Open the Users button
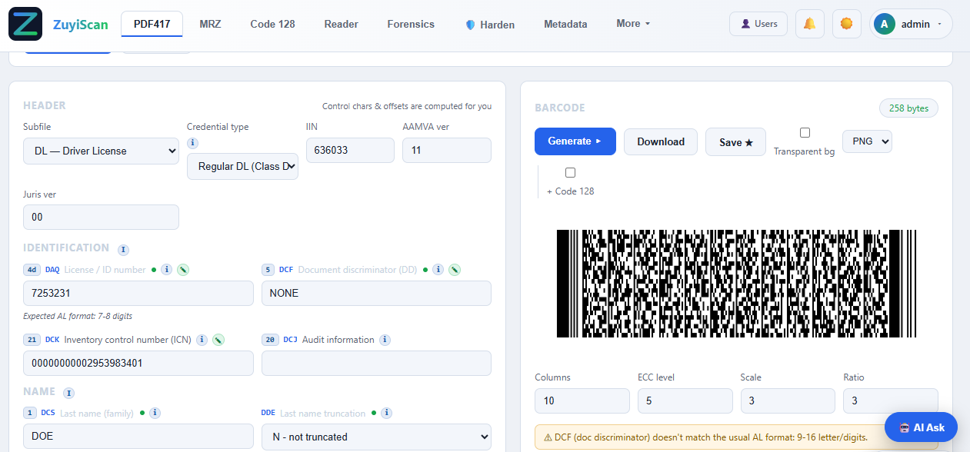The height and width of the screenshot is (452, 970). tap(758, 24)
